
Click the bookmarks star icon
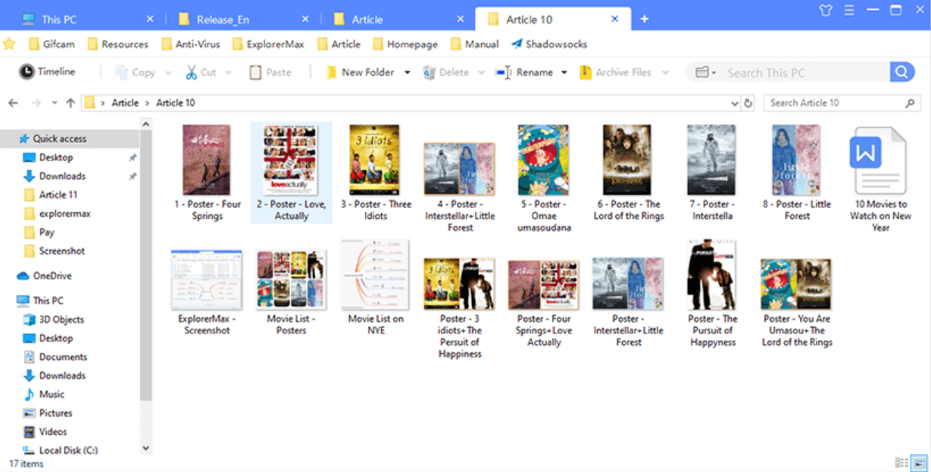(x=9, y=44)
